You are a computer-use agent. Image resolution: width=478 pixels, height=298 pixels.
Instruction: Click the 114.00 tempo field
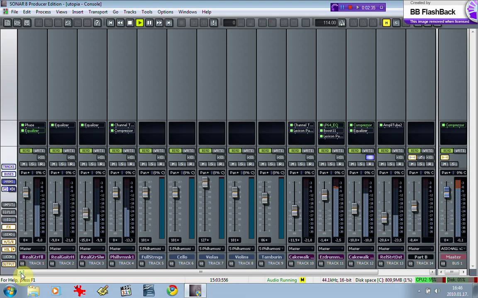326,23
